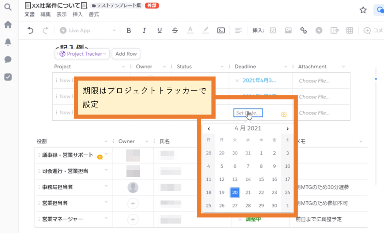This screenshot has width=384, height=233.
Task: Clear the 2021年4月3 deadline with X
Action: [x=237, y=81]
